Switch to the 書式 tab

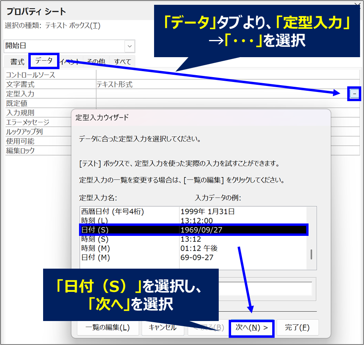17,62
